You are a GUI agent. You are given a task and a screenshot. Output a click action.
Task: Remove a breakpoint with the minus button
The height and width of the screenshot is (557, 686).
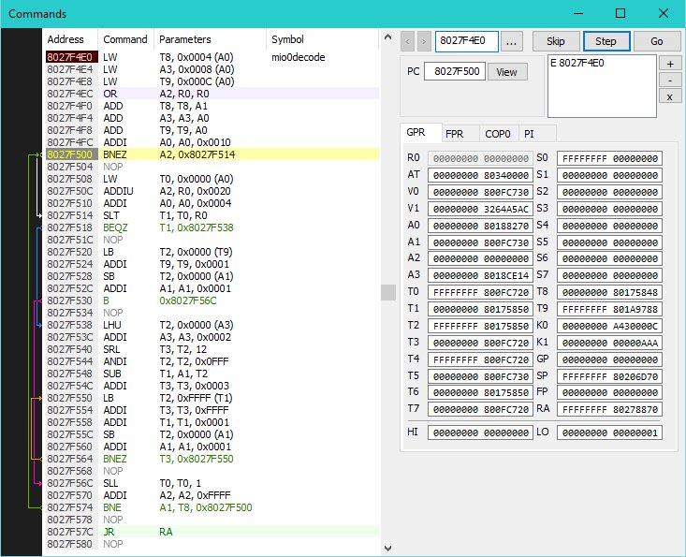pos(670,81)
